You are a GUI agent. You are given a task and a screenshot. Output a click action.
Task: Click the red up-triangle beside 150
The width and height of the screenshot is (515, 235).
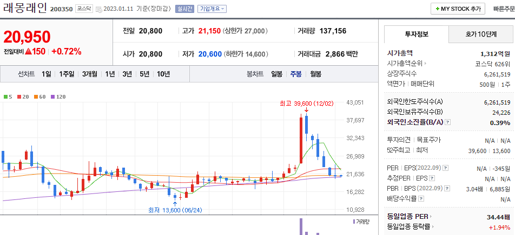pos(28,51)
